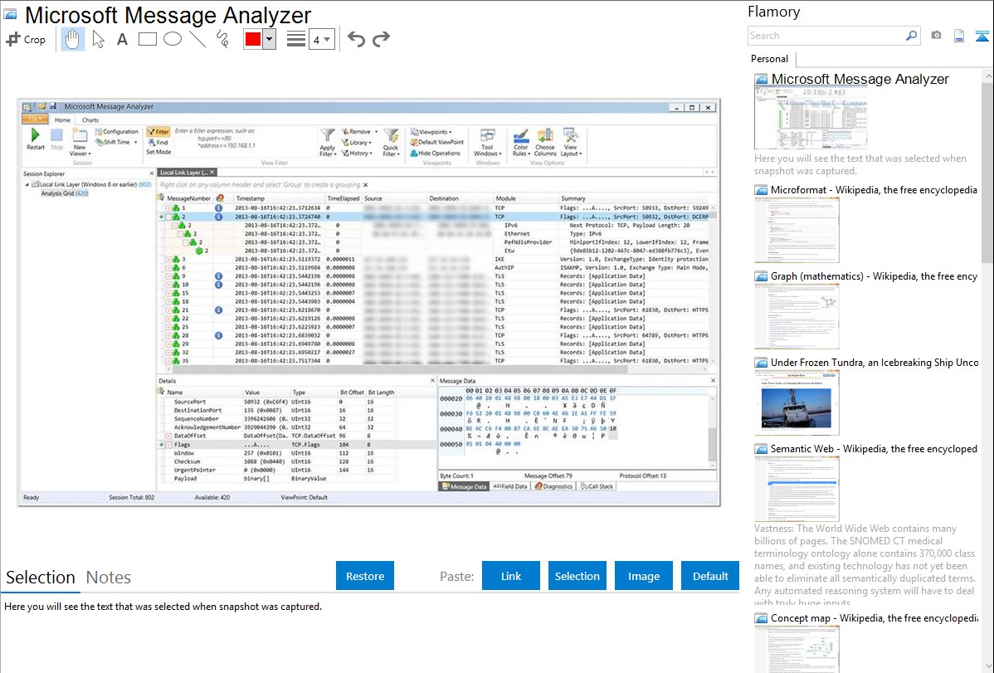Expand message row 3 in the snapshot grid
This screenshot has height=673, width=994.
(x=168, y=260)
